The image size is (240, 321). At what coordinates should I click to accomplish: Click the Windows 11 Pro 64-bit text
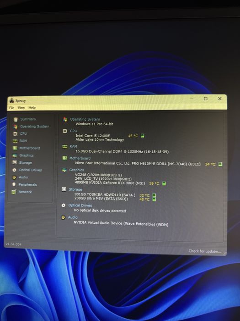(x=94, y=124)
